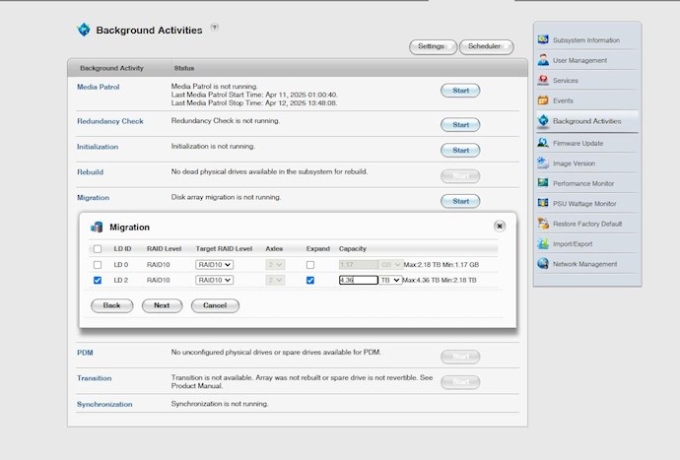The width and height of the screenshot is (680, 460).
Task: Open Target RAID Level dropdown for LD 0
Action: click(214, 265)
